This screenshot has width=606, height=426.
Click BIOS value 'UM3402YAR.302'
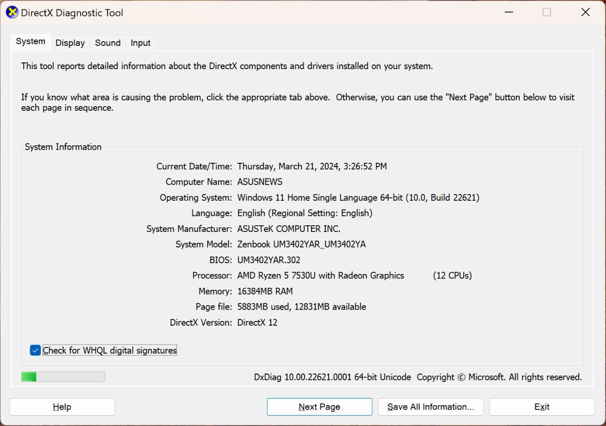[269, 260]
